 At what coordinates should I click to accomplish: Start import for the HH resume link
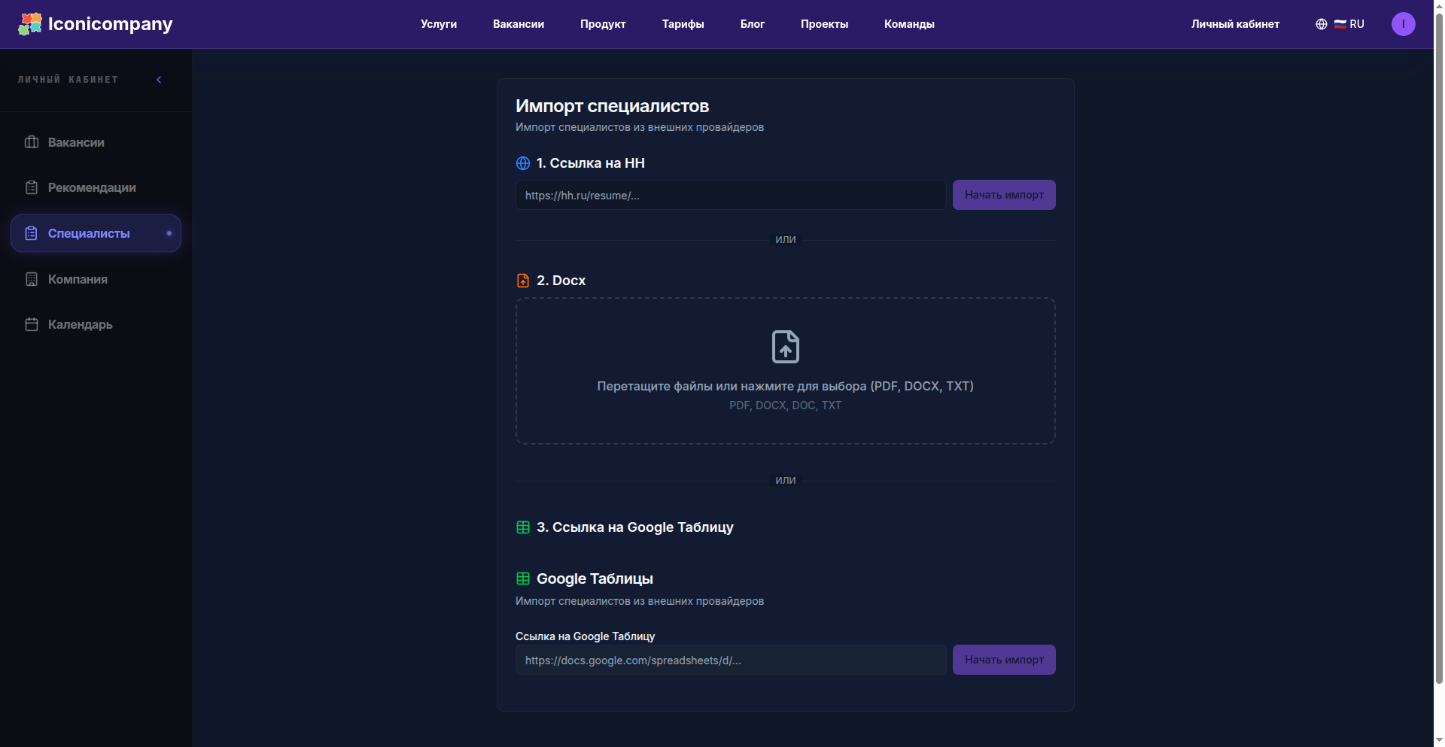click(x=1004, y=195)
